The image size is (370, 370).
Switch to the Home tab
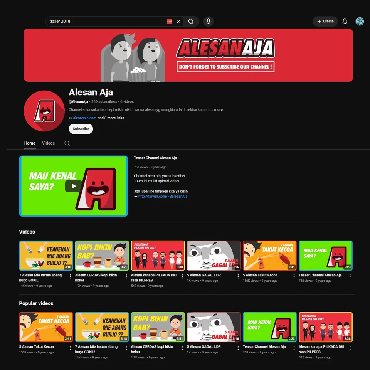pyautogui.click(x=30, y=143)
